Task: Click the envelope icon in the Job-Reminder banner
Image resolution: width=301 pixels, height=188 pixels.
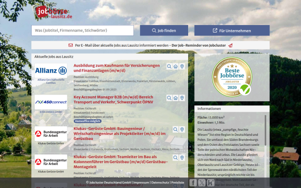Action: 70,45
